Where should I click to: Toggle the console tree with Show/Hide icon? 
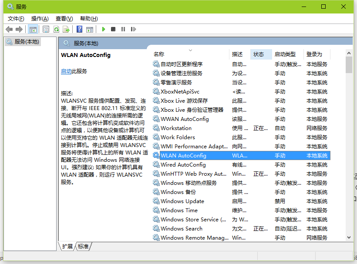pyautogui.click(x=33, y=29)
